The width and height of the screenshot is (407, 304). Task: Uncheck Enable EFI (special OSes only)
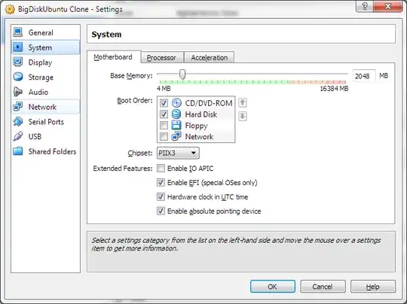coord(161,183)
